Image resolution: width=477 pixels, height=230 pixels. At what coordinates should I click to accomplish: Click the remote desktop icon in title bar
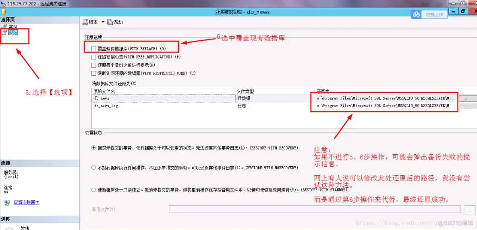(3, 4)
